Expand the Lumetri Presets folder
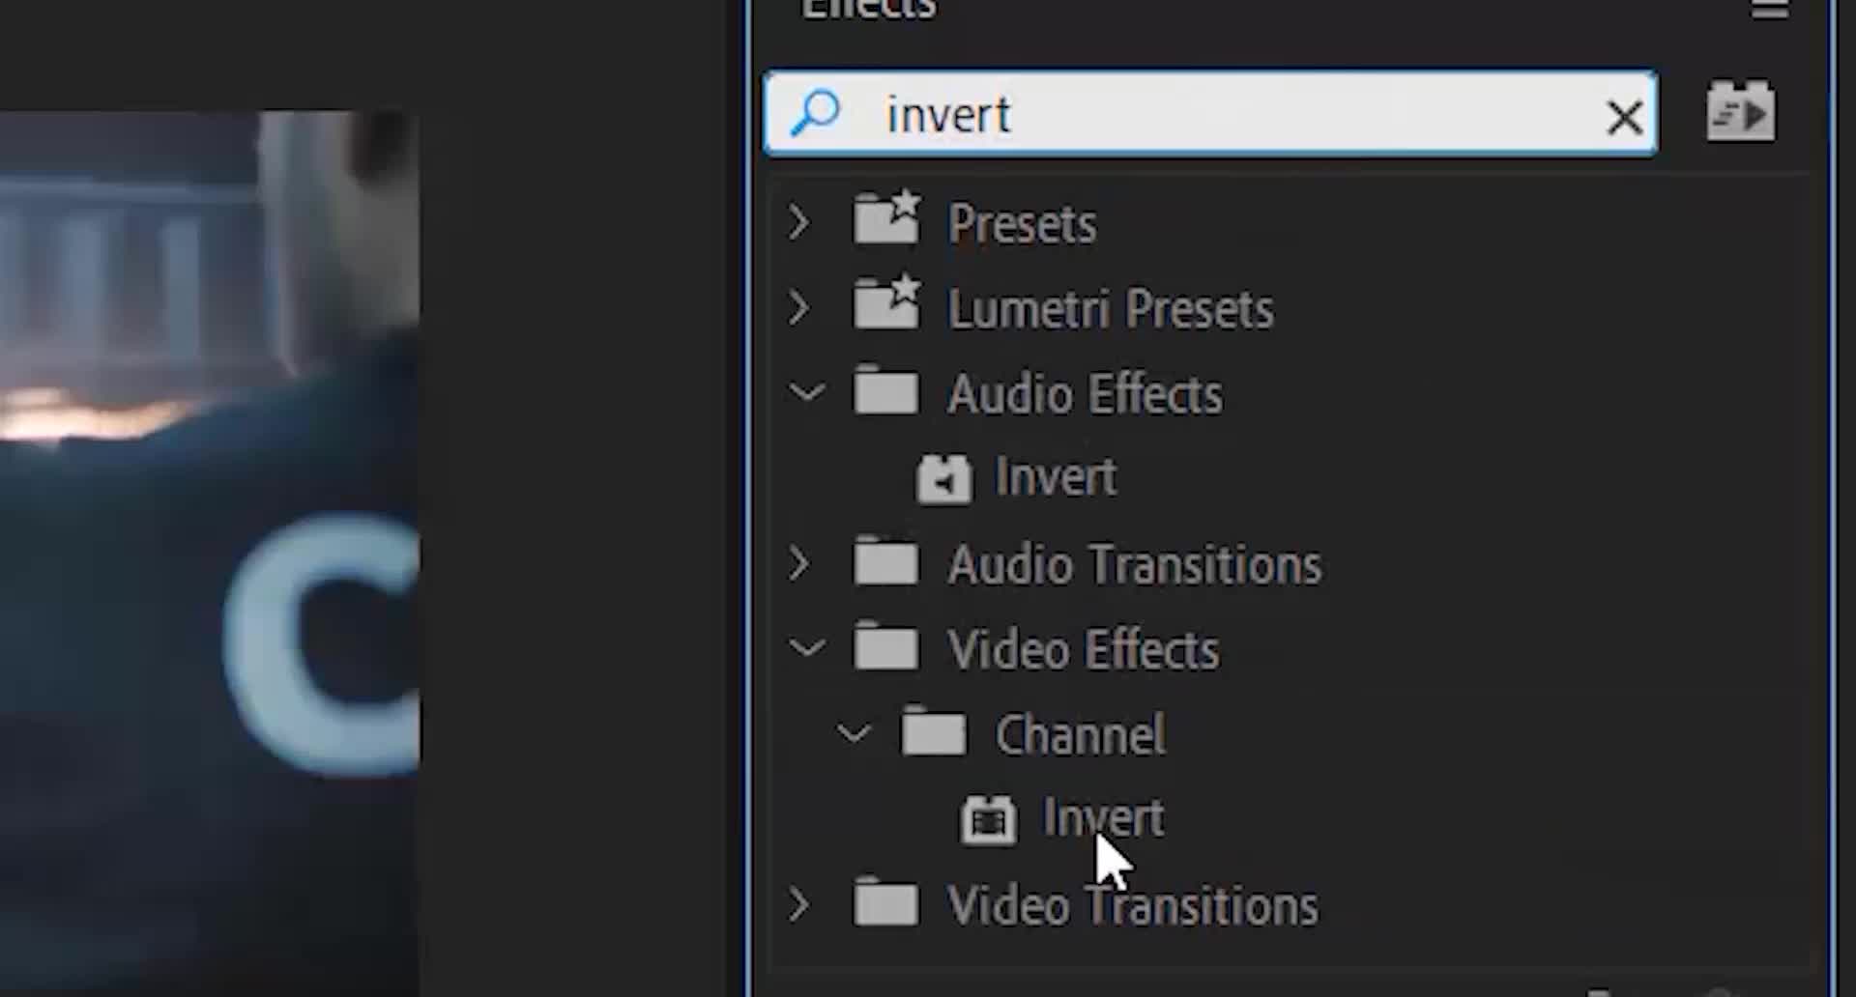The width and height of the screenshot is (1856, 997). click(799, 308)
